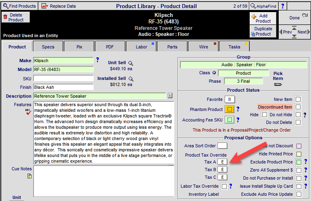Open Installed Sell magnifier details
311x201 pixels.
[x=131, y=79]
